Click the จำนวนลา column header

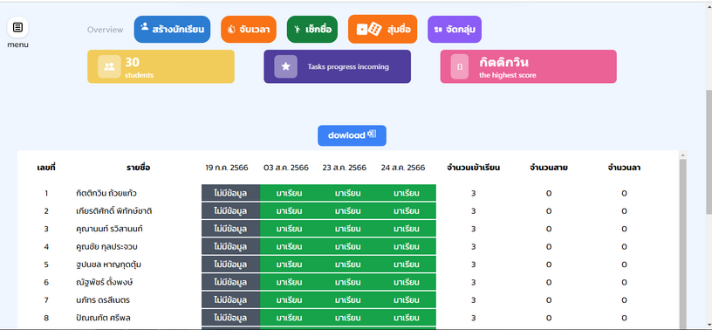click(x=624, y=168)
